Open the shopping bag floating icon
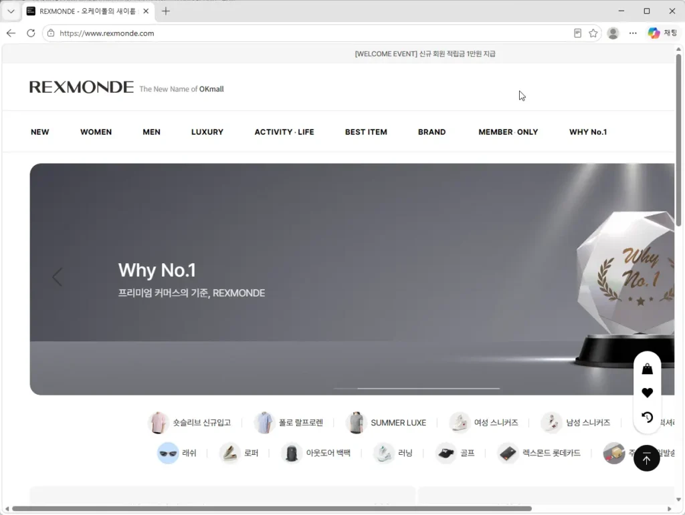 pyautogui.click(x=647, y=369)
